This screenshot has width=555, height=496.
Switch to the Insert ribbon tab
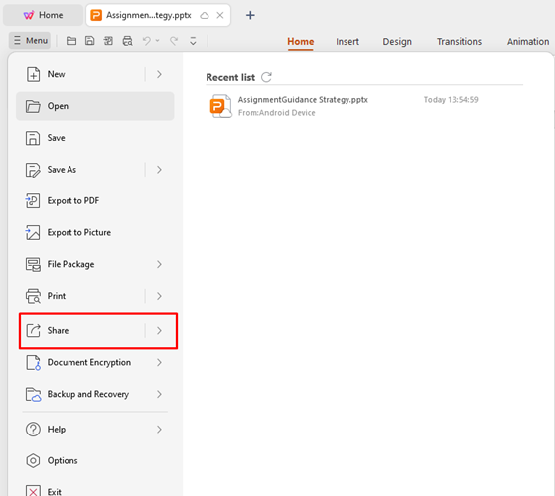point(347,42)
